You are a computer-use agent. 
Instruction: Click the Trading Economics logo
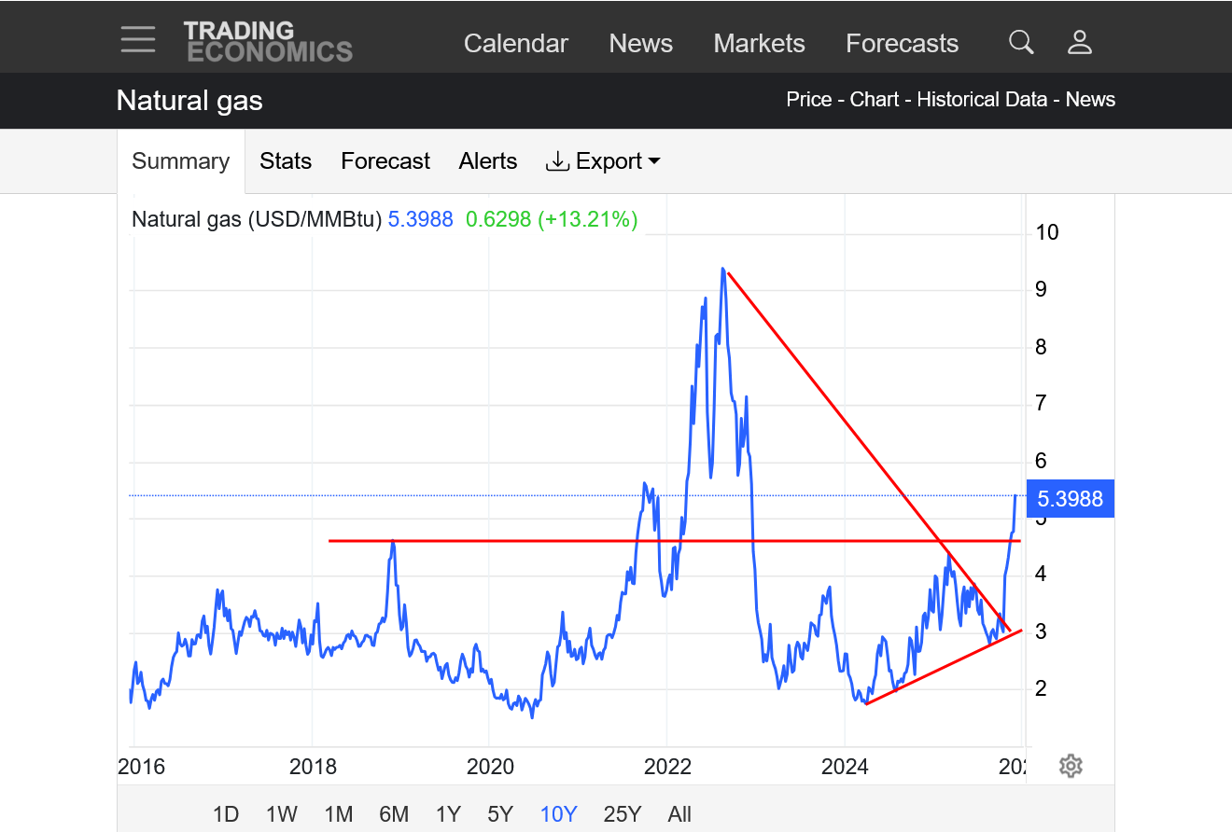(x=268, y=42)
